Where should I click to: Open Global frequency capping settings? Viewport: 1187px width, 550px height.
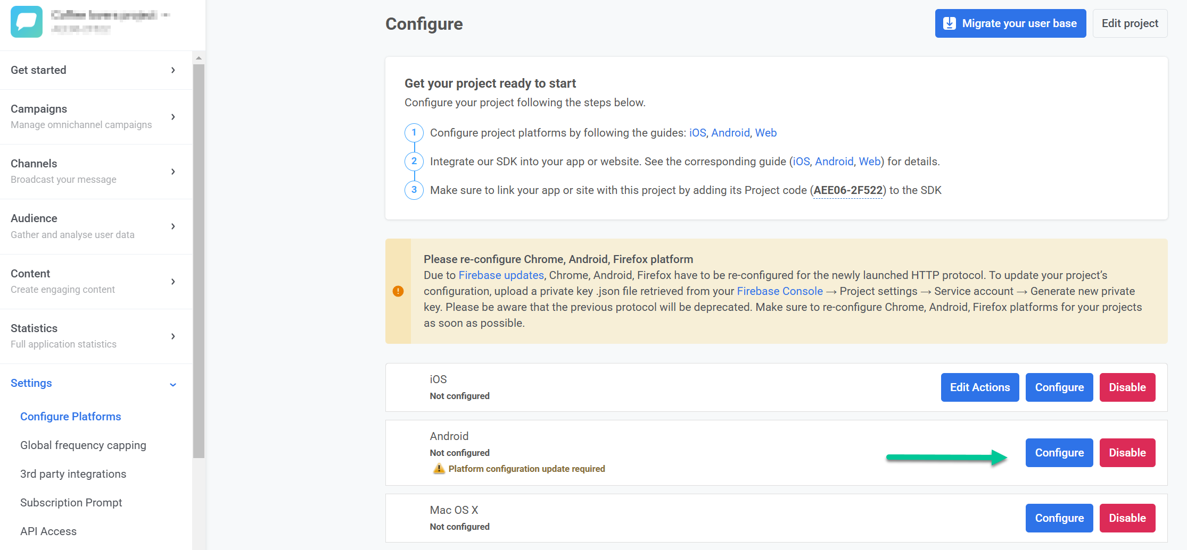pyautogui.click(x=83, y=445)
